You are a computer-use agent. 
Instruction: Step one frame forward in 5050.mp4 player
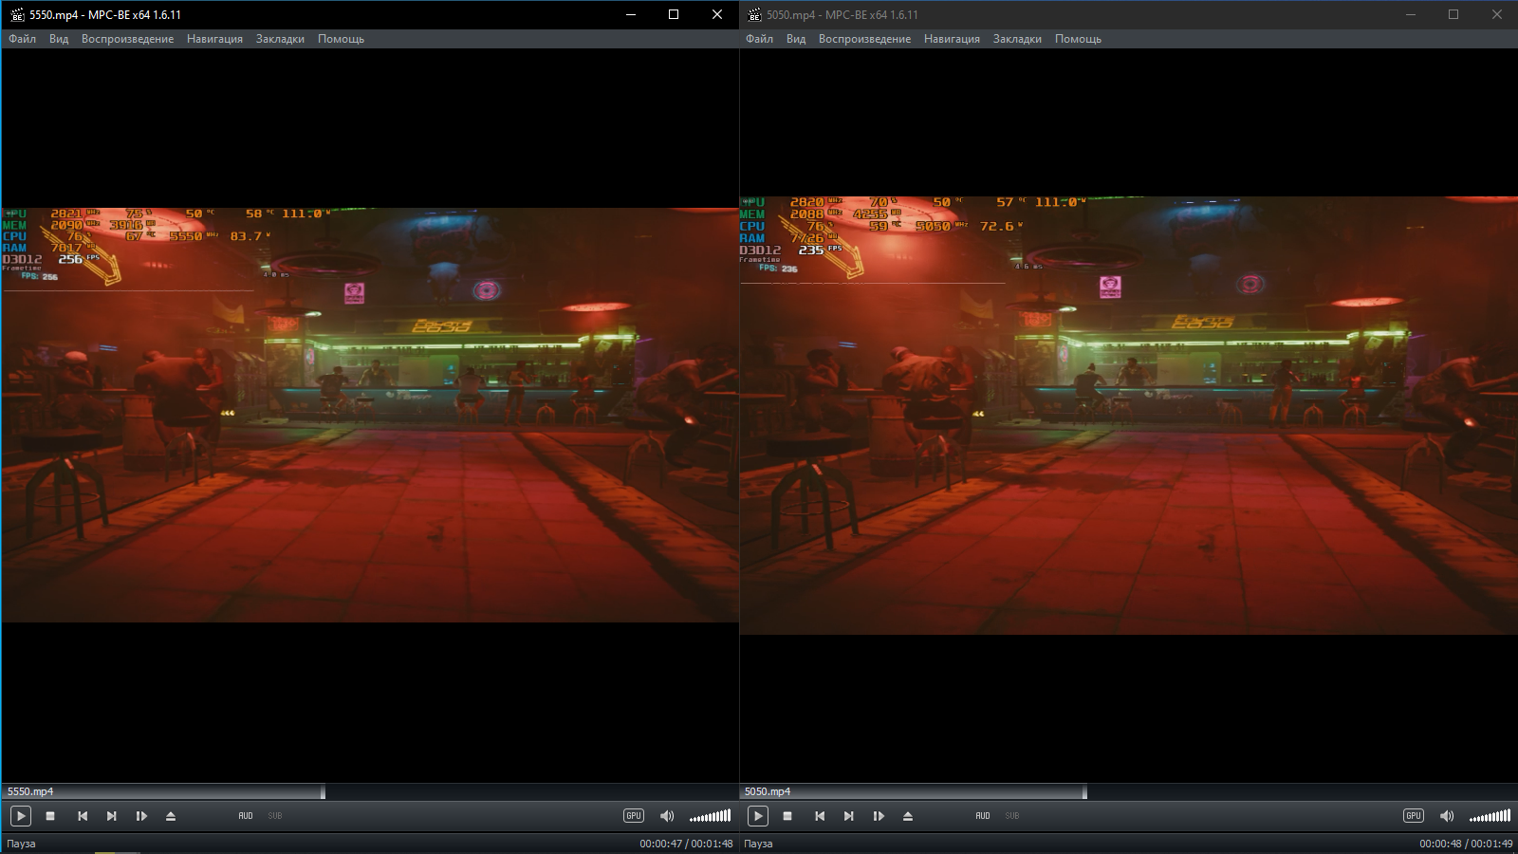pyautogui.click(x=879, y=816)
